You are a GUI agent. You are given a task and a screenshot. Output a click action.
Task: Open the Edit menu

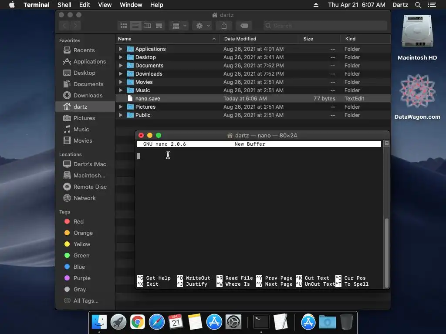[x=84, y=5]
